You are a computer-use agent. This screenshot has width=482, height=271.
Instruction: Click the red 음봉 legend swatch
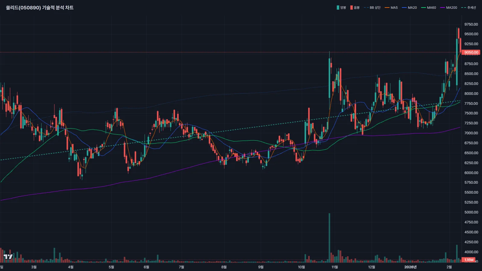[351, 8]
